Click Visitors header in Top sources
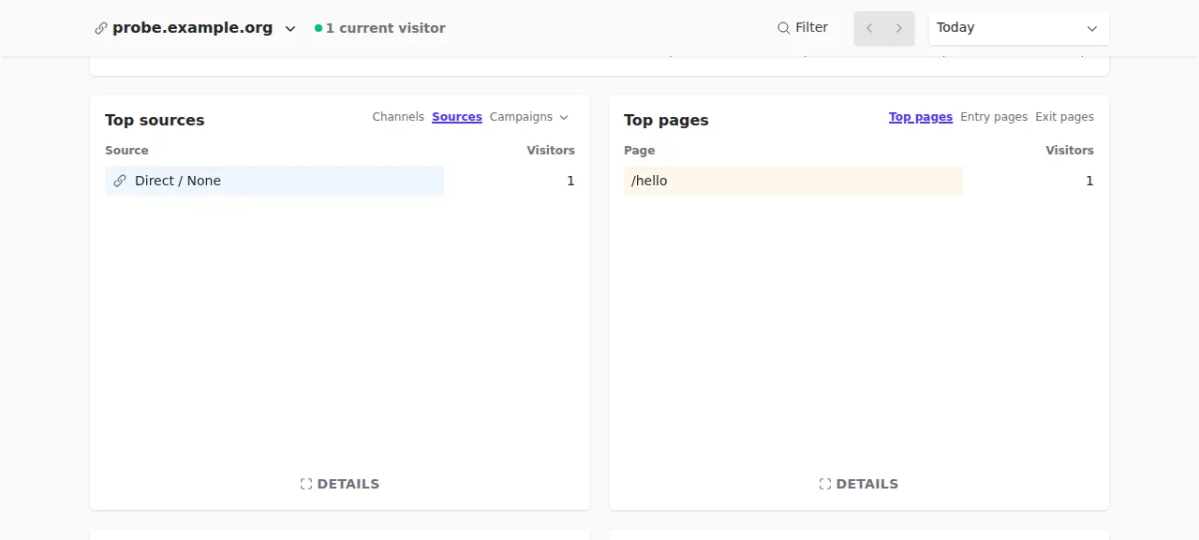Viewport: 1199px width, 540px height. [551, 150]
